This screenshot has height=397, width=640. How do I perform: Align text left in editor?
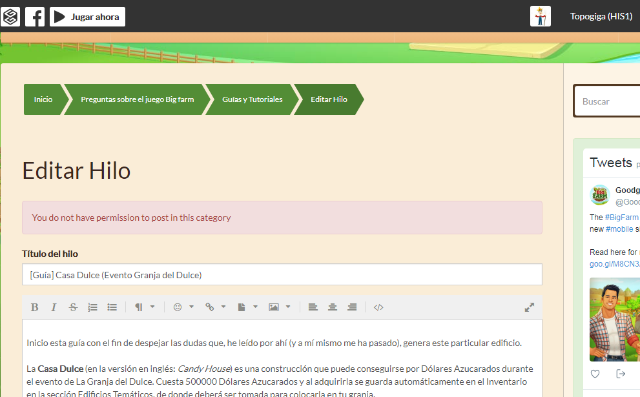point(313,307)
